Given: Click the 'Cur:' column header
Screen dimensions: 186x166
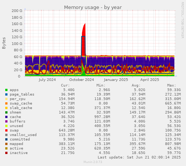Looking at the screenshot, I should pyautogui.click(x=65, y=85).
